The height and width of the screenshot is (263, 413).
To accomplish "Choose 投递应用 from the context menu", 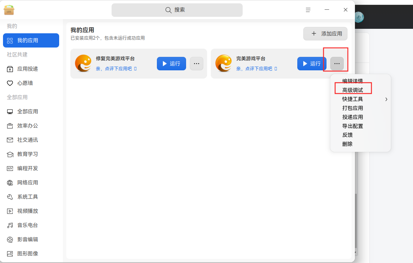I will pyautogui.click(x=352, y=117).
